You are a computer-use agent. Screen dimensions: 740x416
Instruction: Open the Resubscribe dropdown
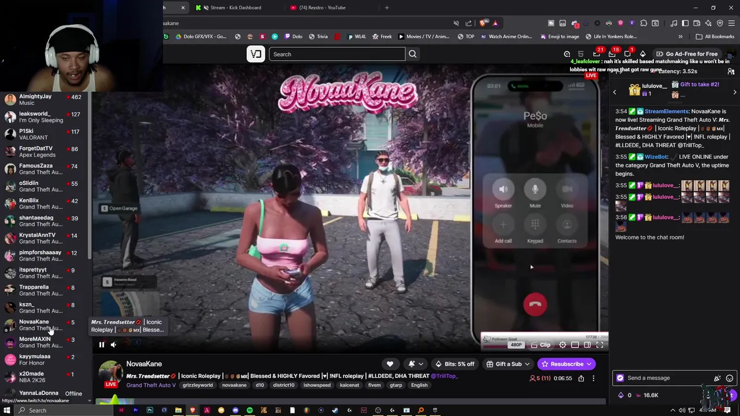[566, 364]
